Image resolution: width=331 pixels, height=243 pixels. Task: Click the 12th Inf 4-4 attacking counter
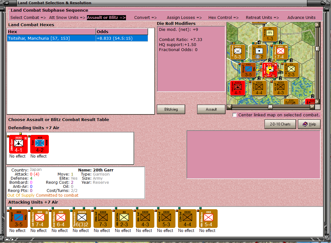[x=186, y=218]
